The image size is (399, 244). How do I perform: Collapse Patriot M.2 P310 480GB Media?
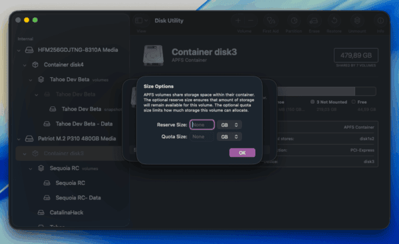coord(19,139)
